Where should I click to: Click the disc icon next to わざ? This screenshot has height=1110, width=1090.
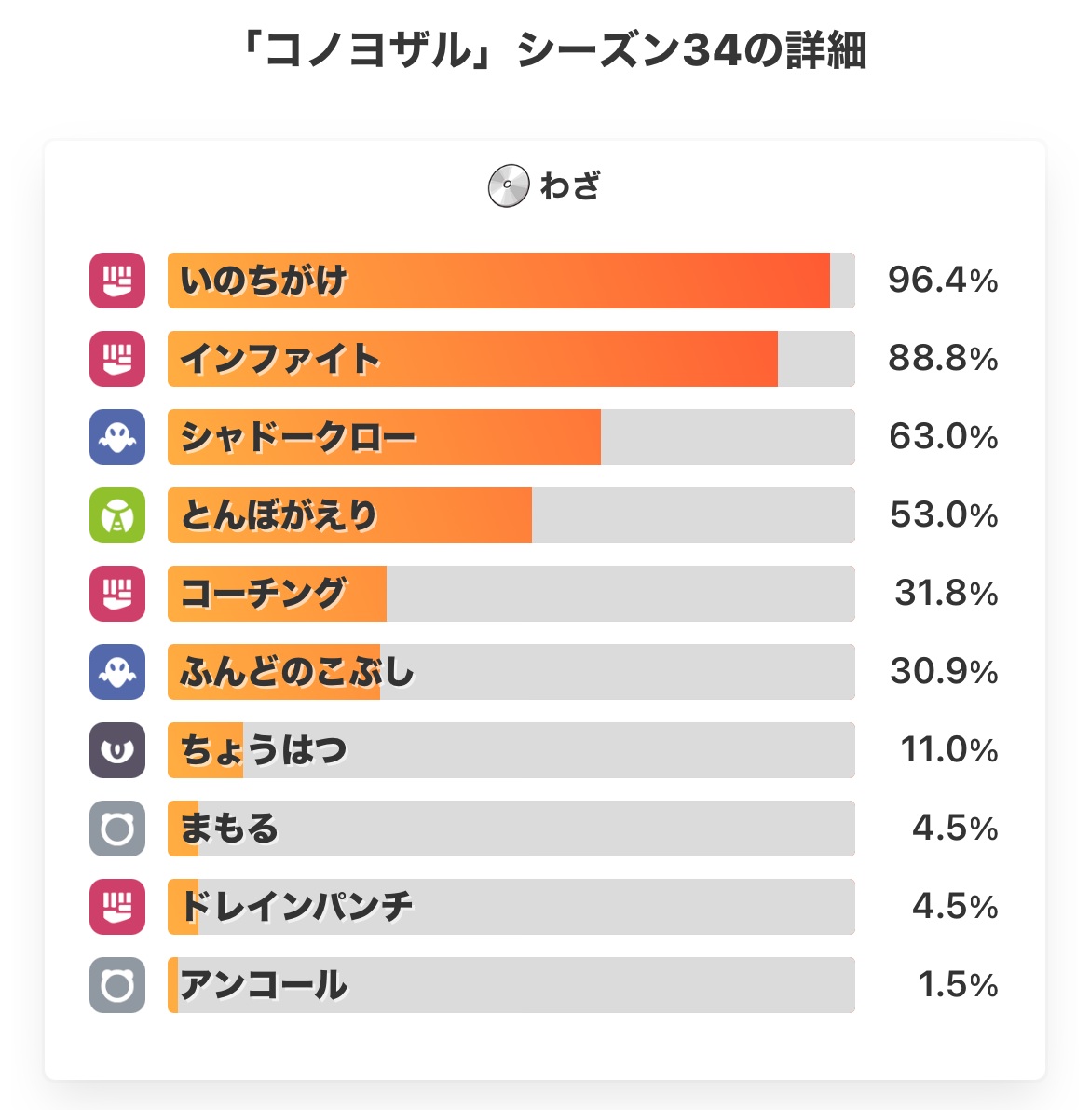coord(509,186)
